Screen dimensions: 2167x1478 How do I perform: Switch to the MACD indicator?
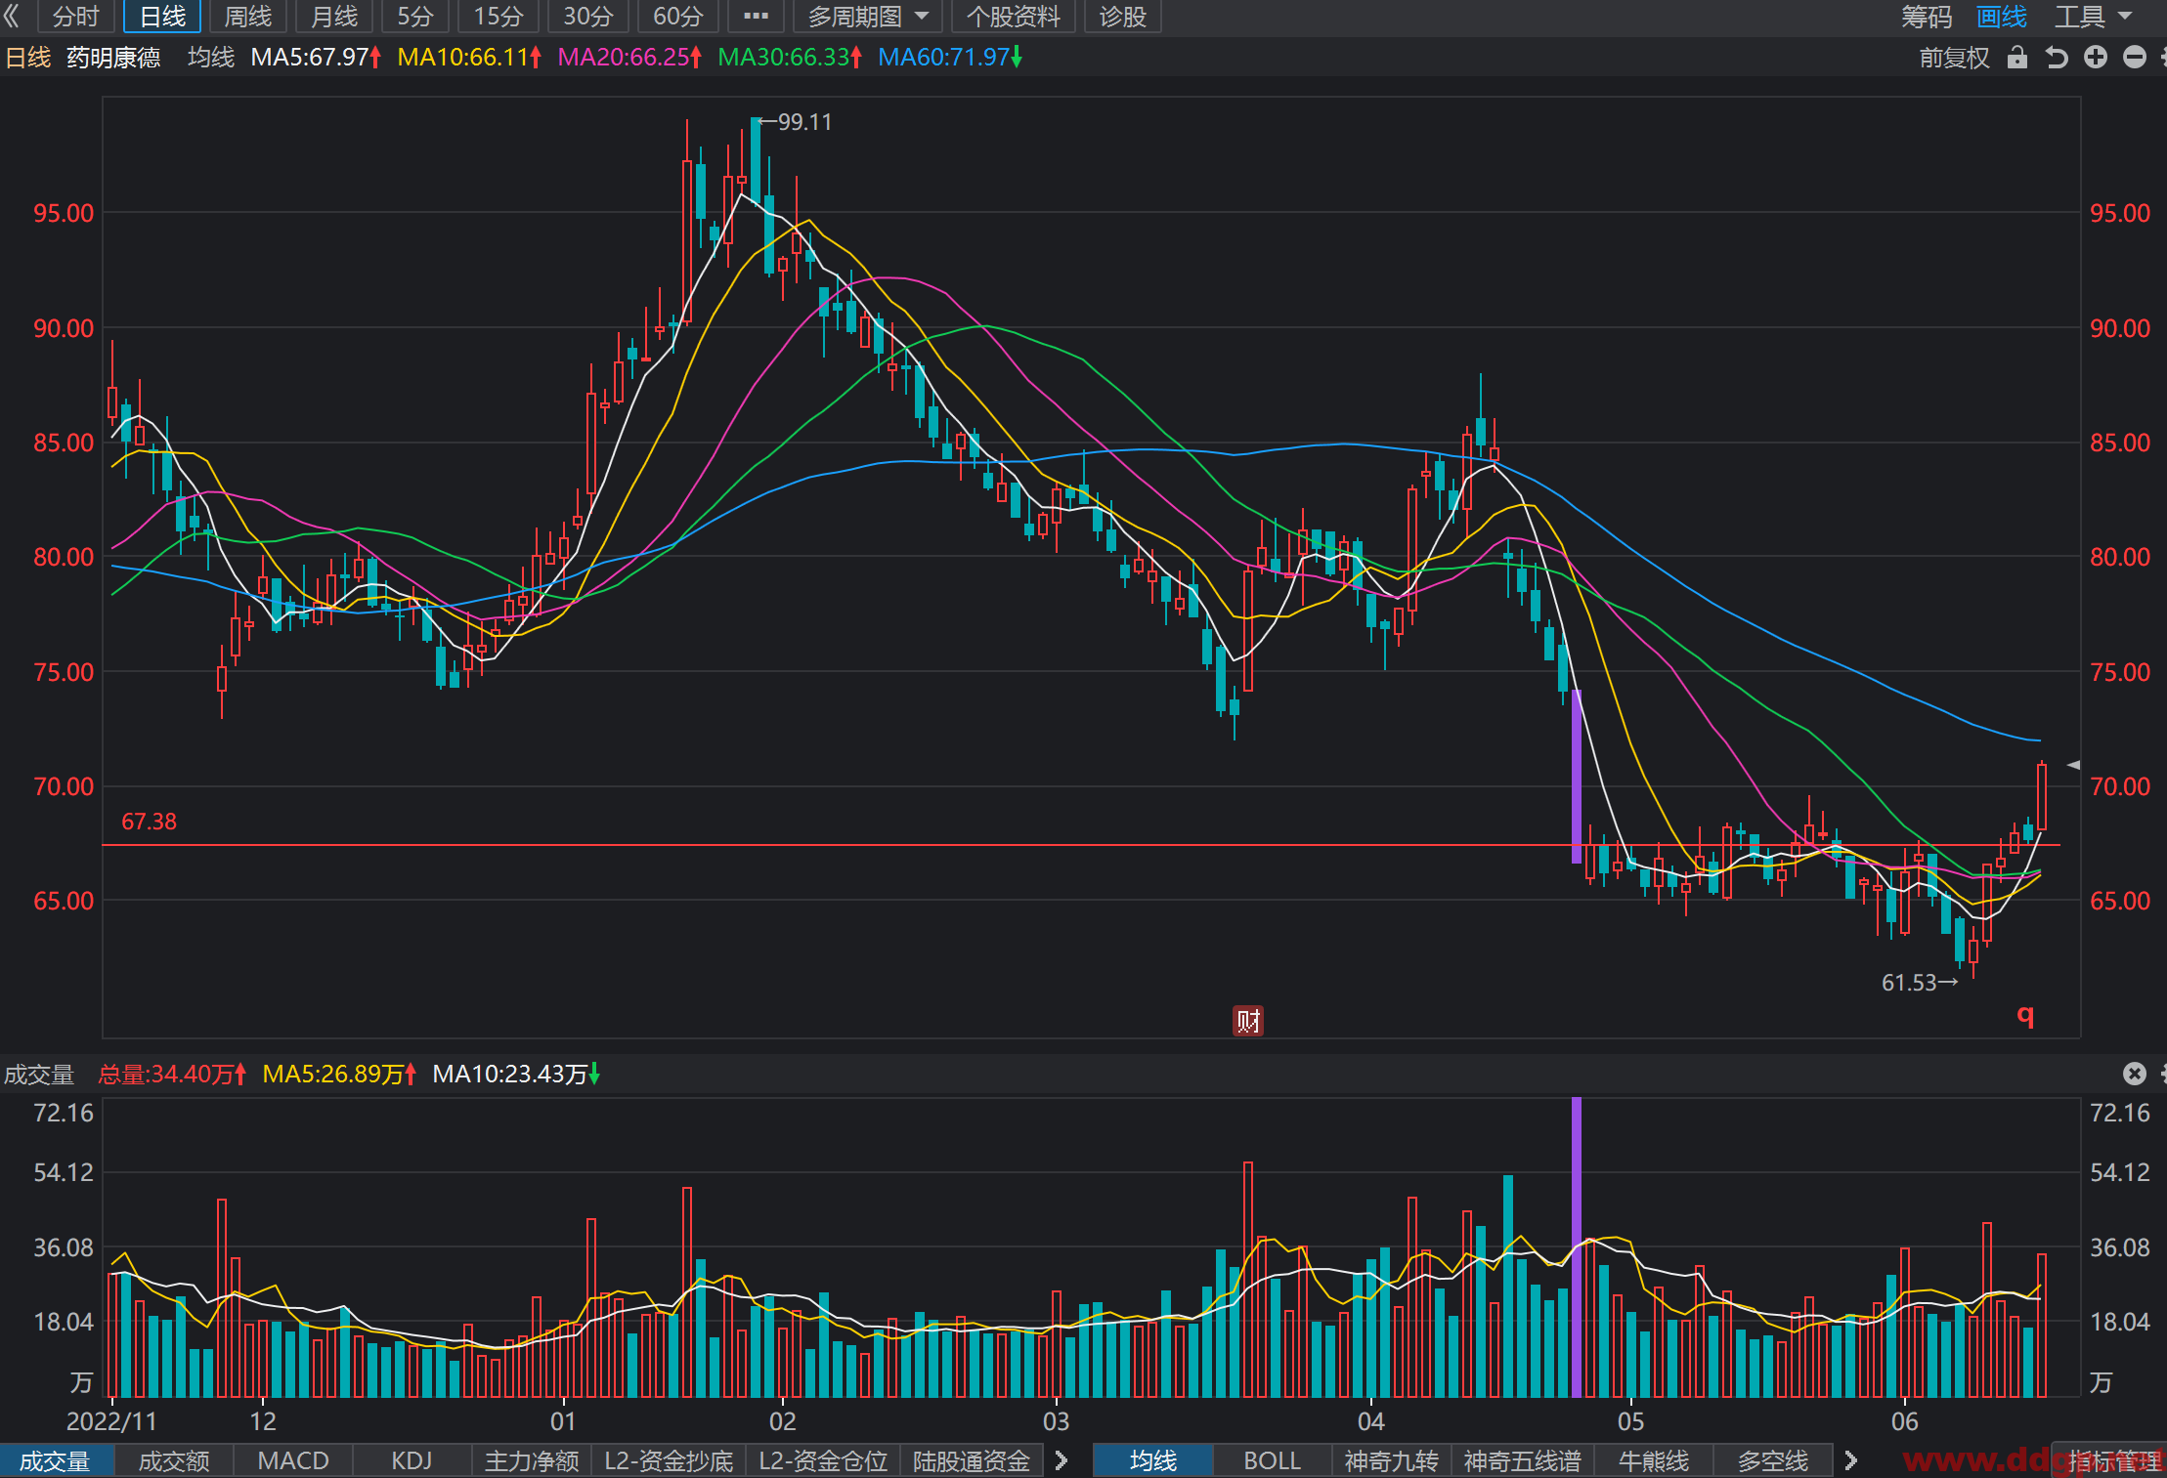pyautogui.click(x=293, y=1461)
